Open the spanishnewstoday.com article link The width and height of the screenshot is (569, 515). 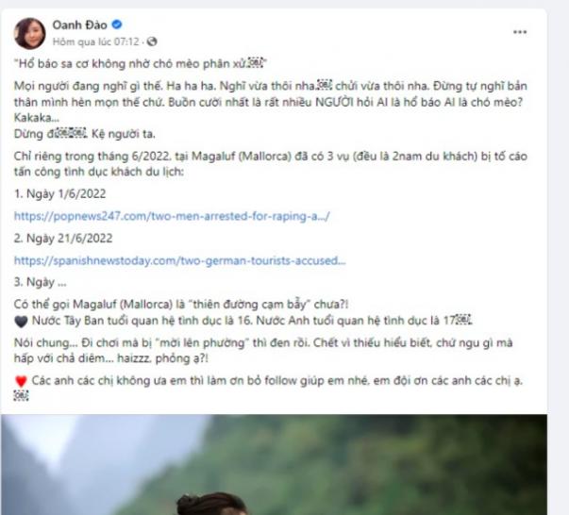(x=179, y=260)
